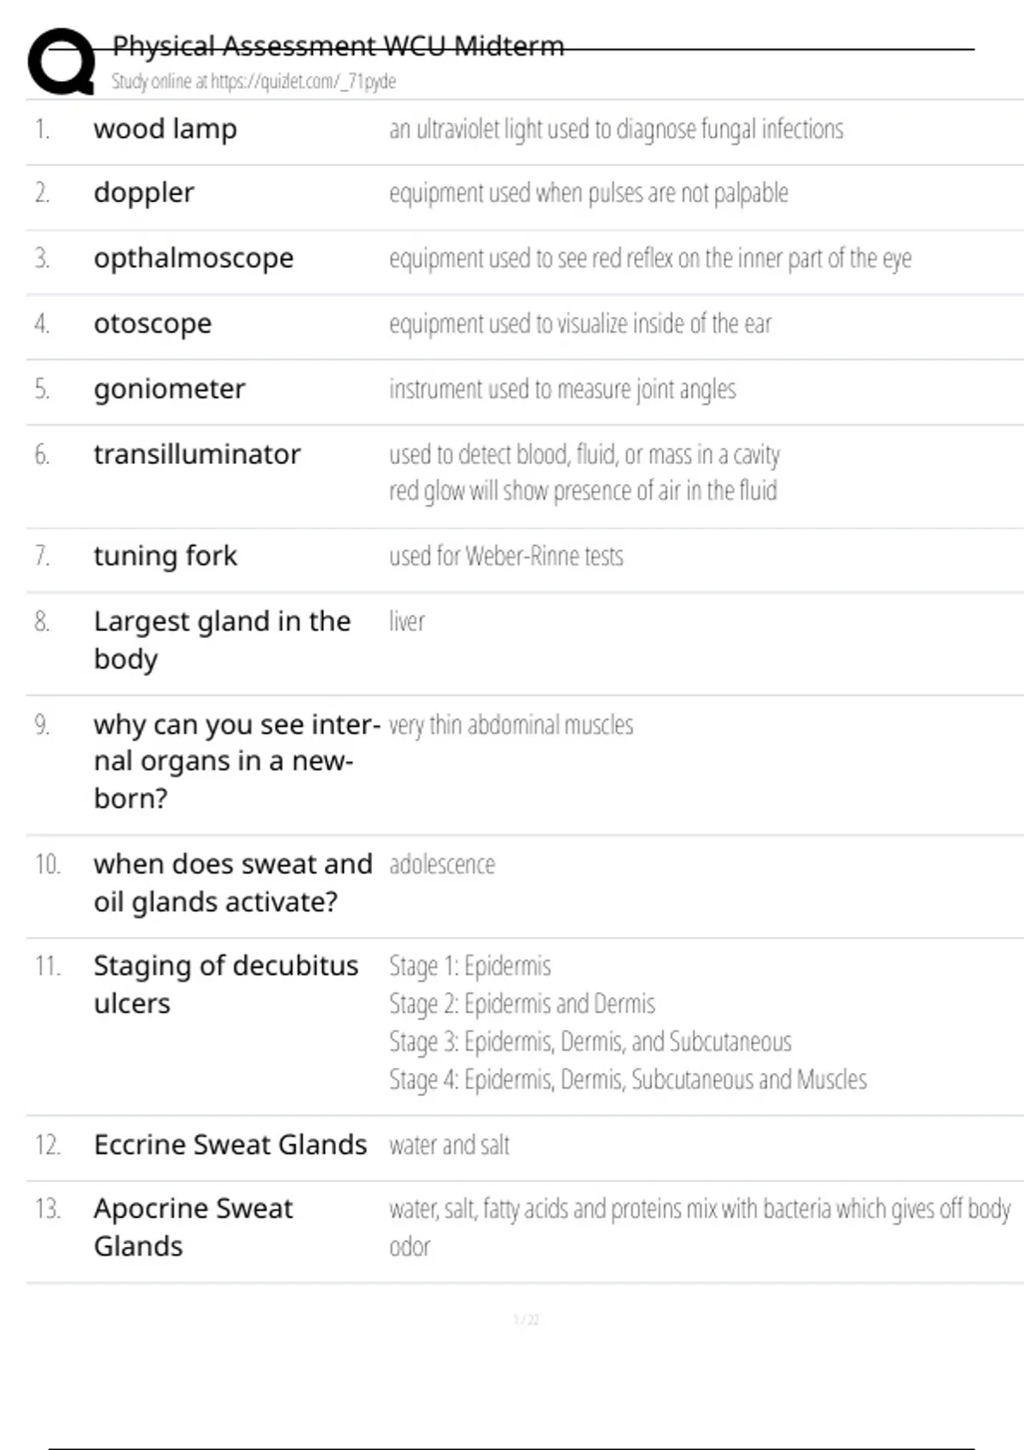This screenshot has width=1024, height=1450.
Task: Click the page number at the bottom
Action: click(526, 1320)
